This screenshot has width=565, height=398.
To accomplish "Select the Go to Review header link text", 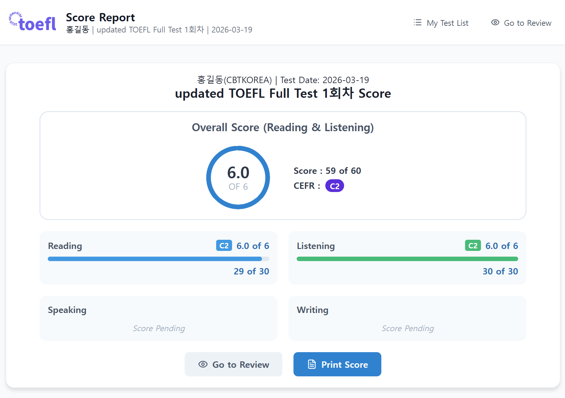I will 527,23.
